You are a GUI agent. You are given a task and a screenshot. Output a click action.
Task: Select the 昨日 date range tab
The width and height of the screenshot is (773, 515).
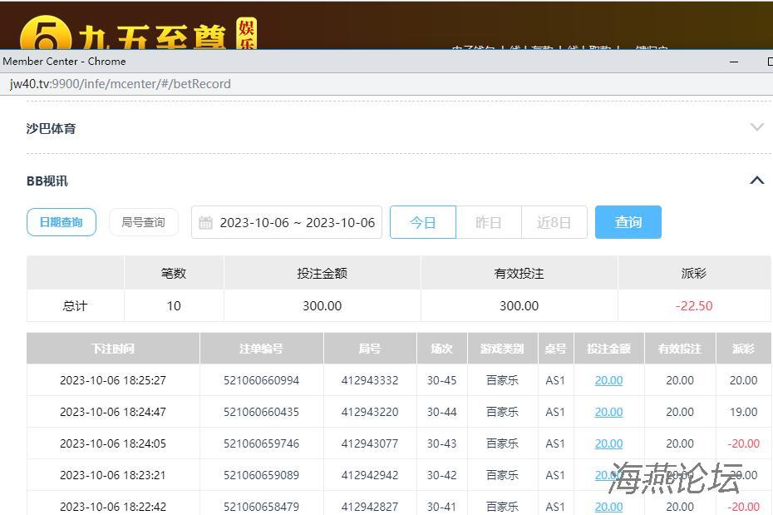(489, 222)
